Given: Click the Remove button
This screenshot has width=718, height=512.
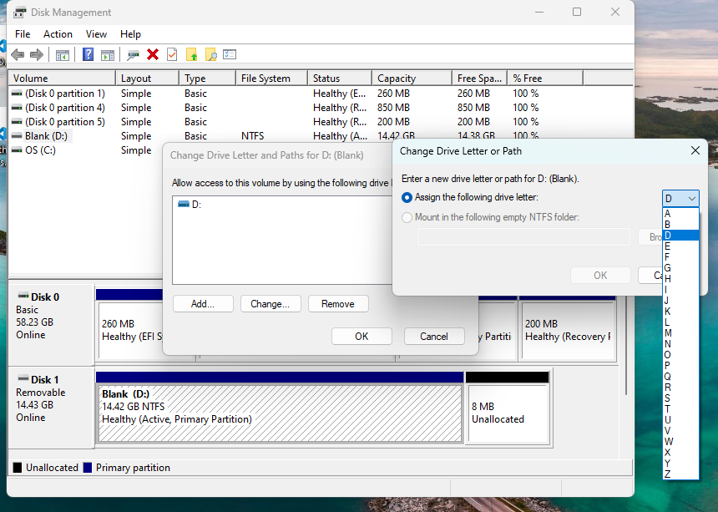Looking at the screenshot, I should coord(338,304).
